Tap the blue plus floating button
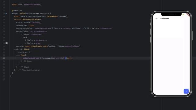 click(x=186, y=91)
